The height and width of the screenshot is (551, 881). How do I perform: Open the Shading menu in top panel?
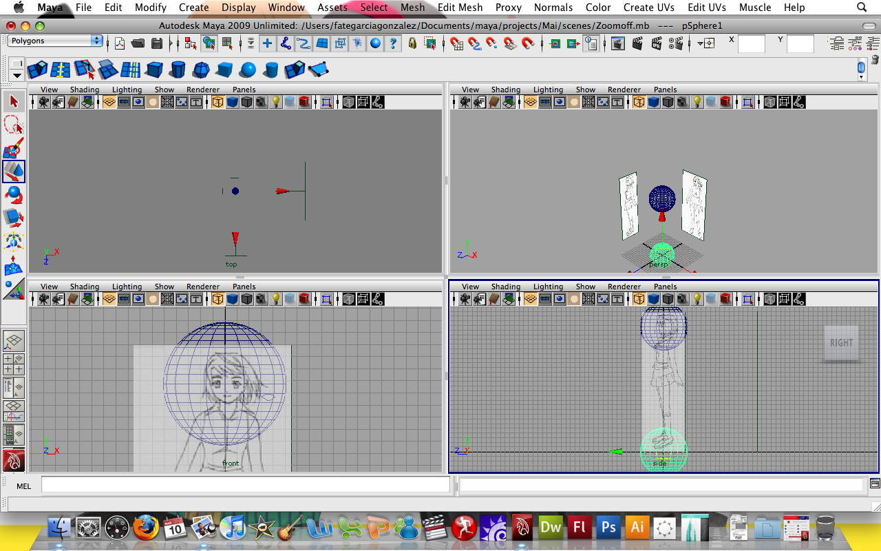point(85,90)
